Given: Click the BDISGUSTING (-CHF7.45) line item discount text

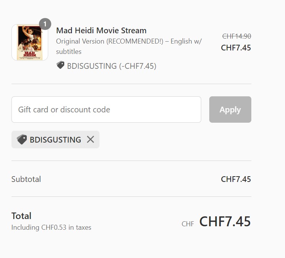Looking at the screenshot, I should (112, 66).
